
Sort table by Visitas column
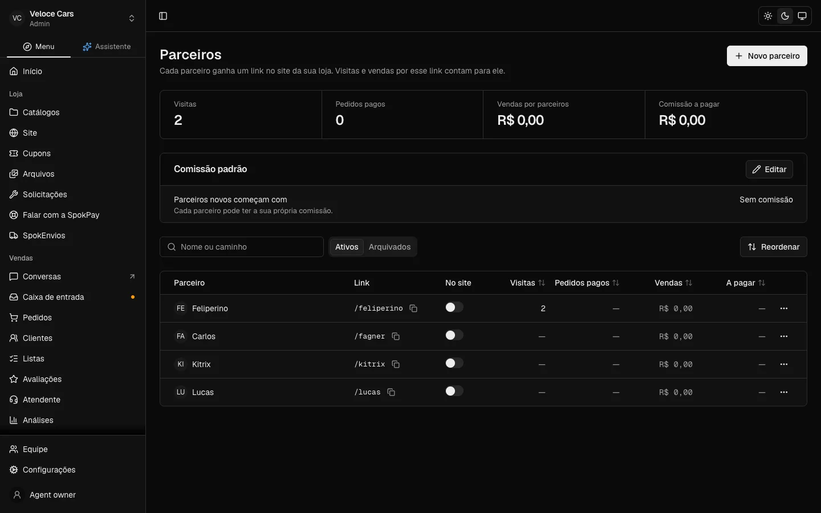click(x=527, y=283)
